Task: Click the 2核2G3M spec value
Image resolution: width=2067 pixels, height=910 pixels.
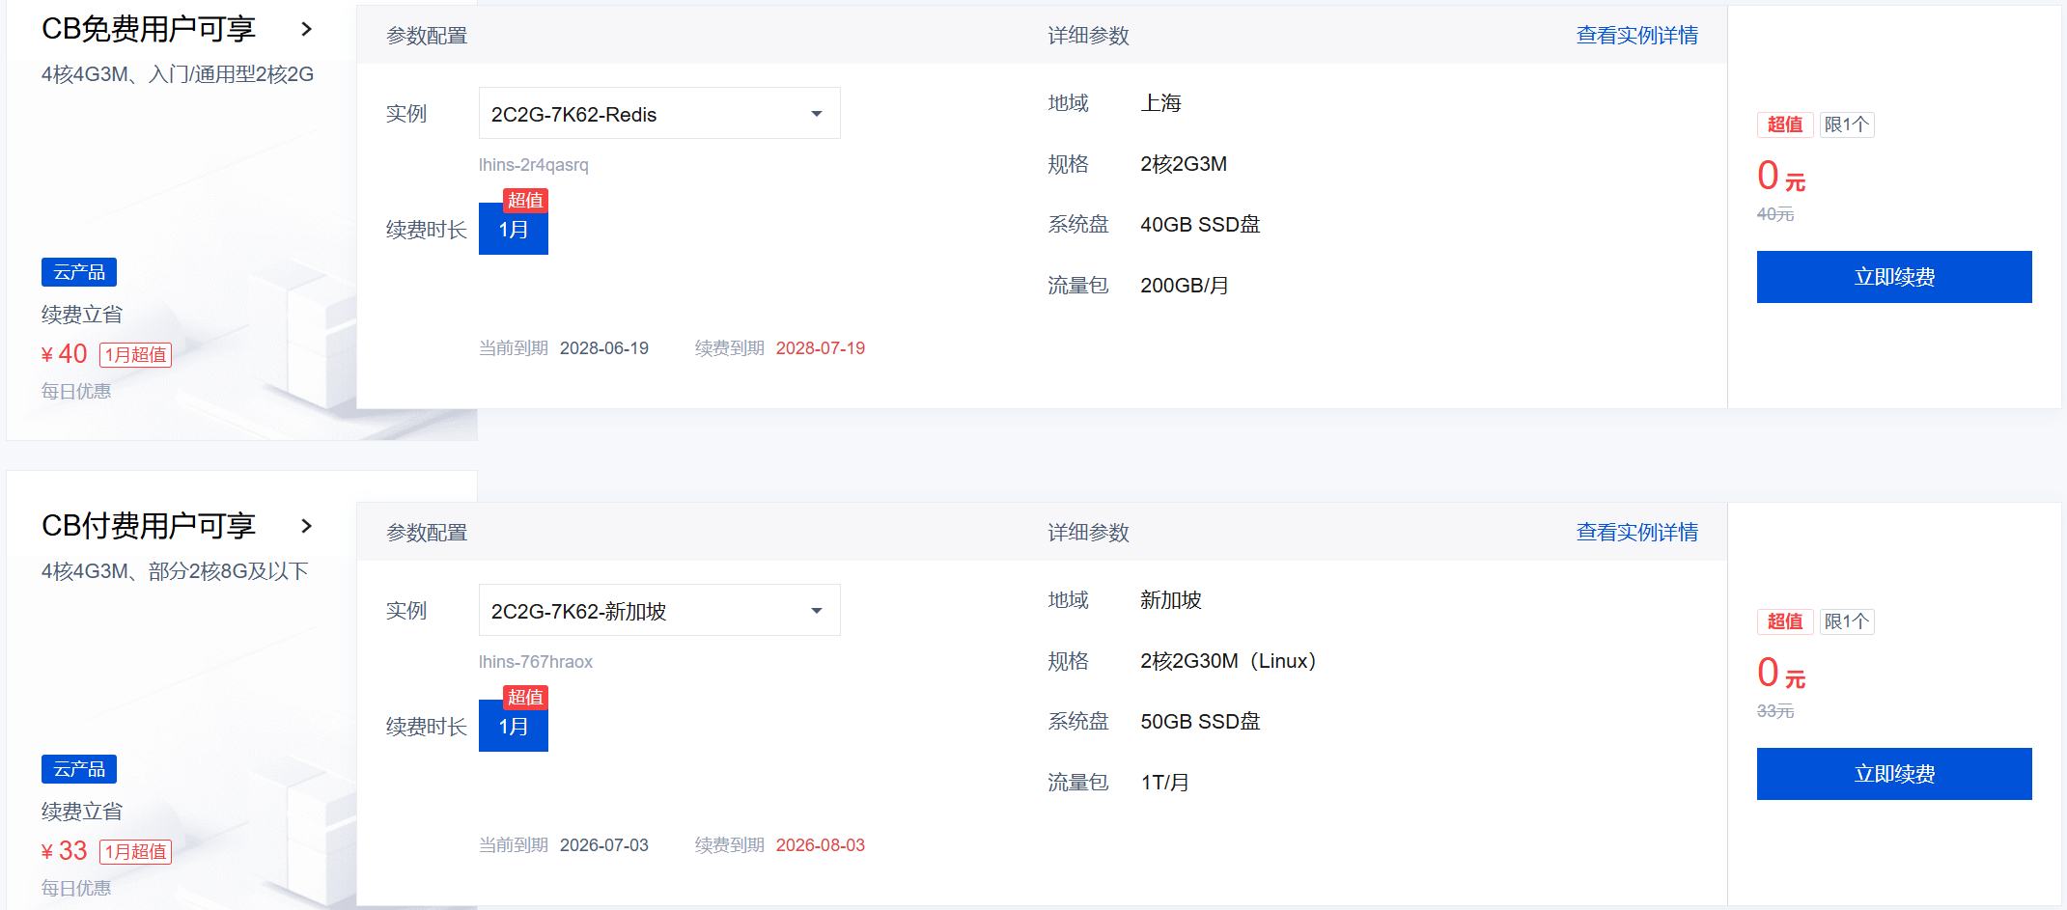Action: 1184,164
